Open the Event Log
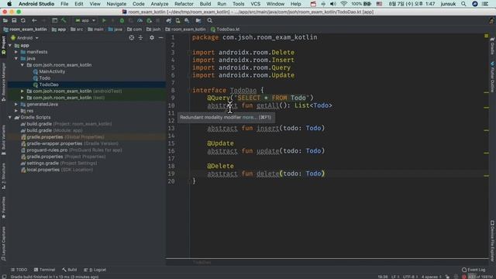The width and height of the screenshot is (496, 279). click(474, 270)
